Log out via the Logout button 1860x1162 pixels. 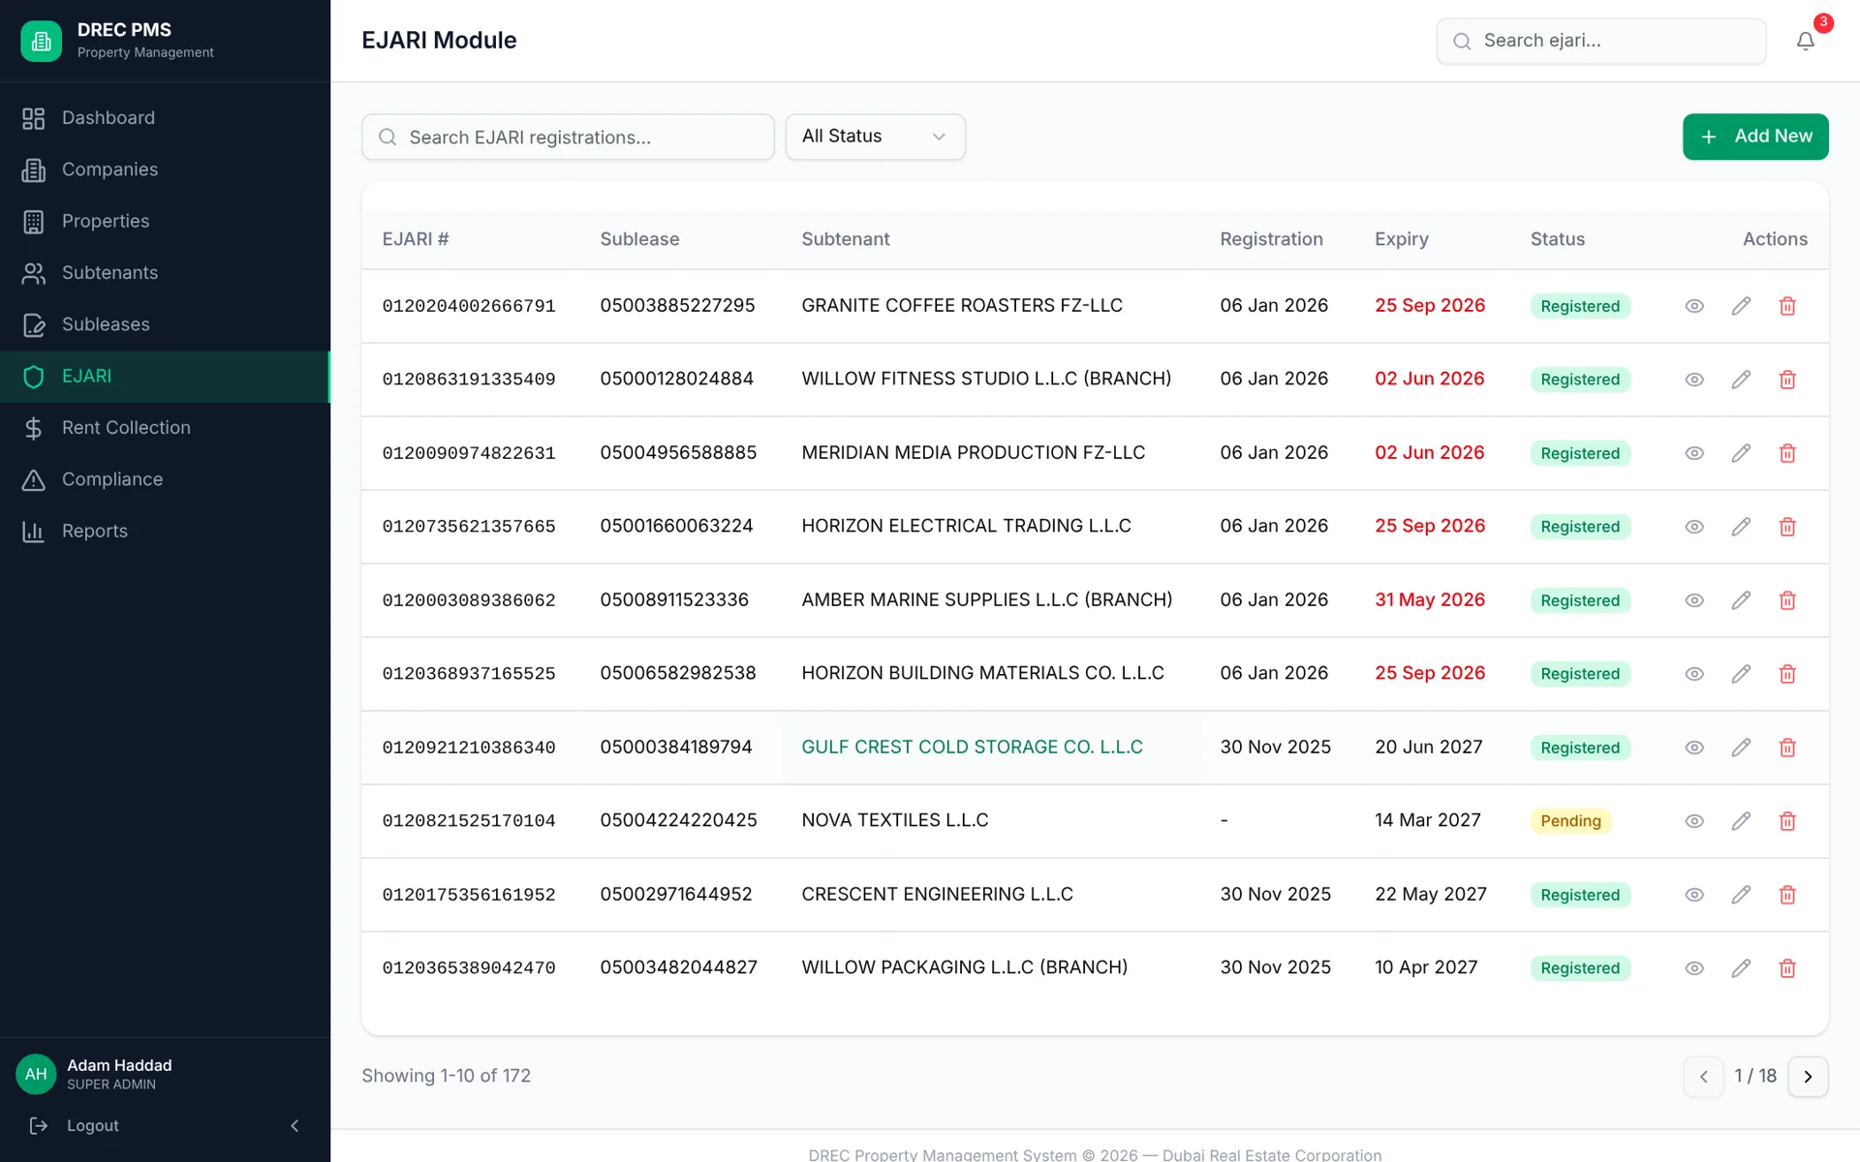pyautogui.click(x=75, y=1125)
